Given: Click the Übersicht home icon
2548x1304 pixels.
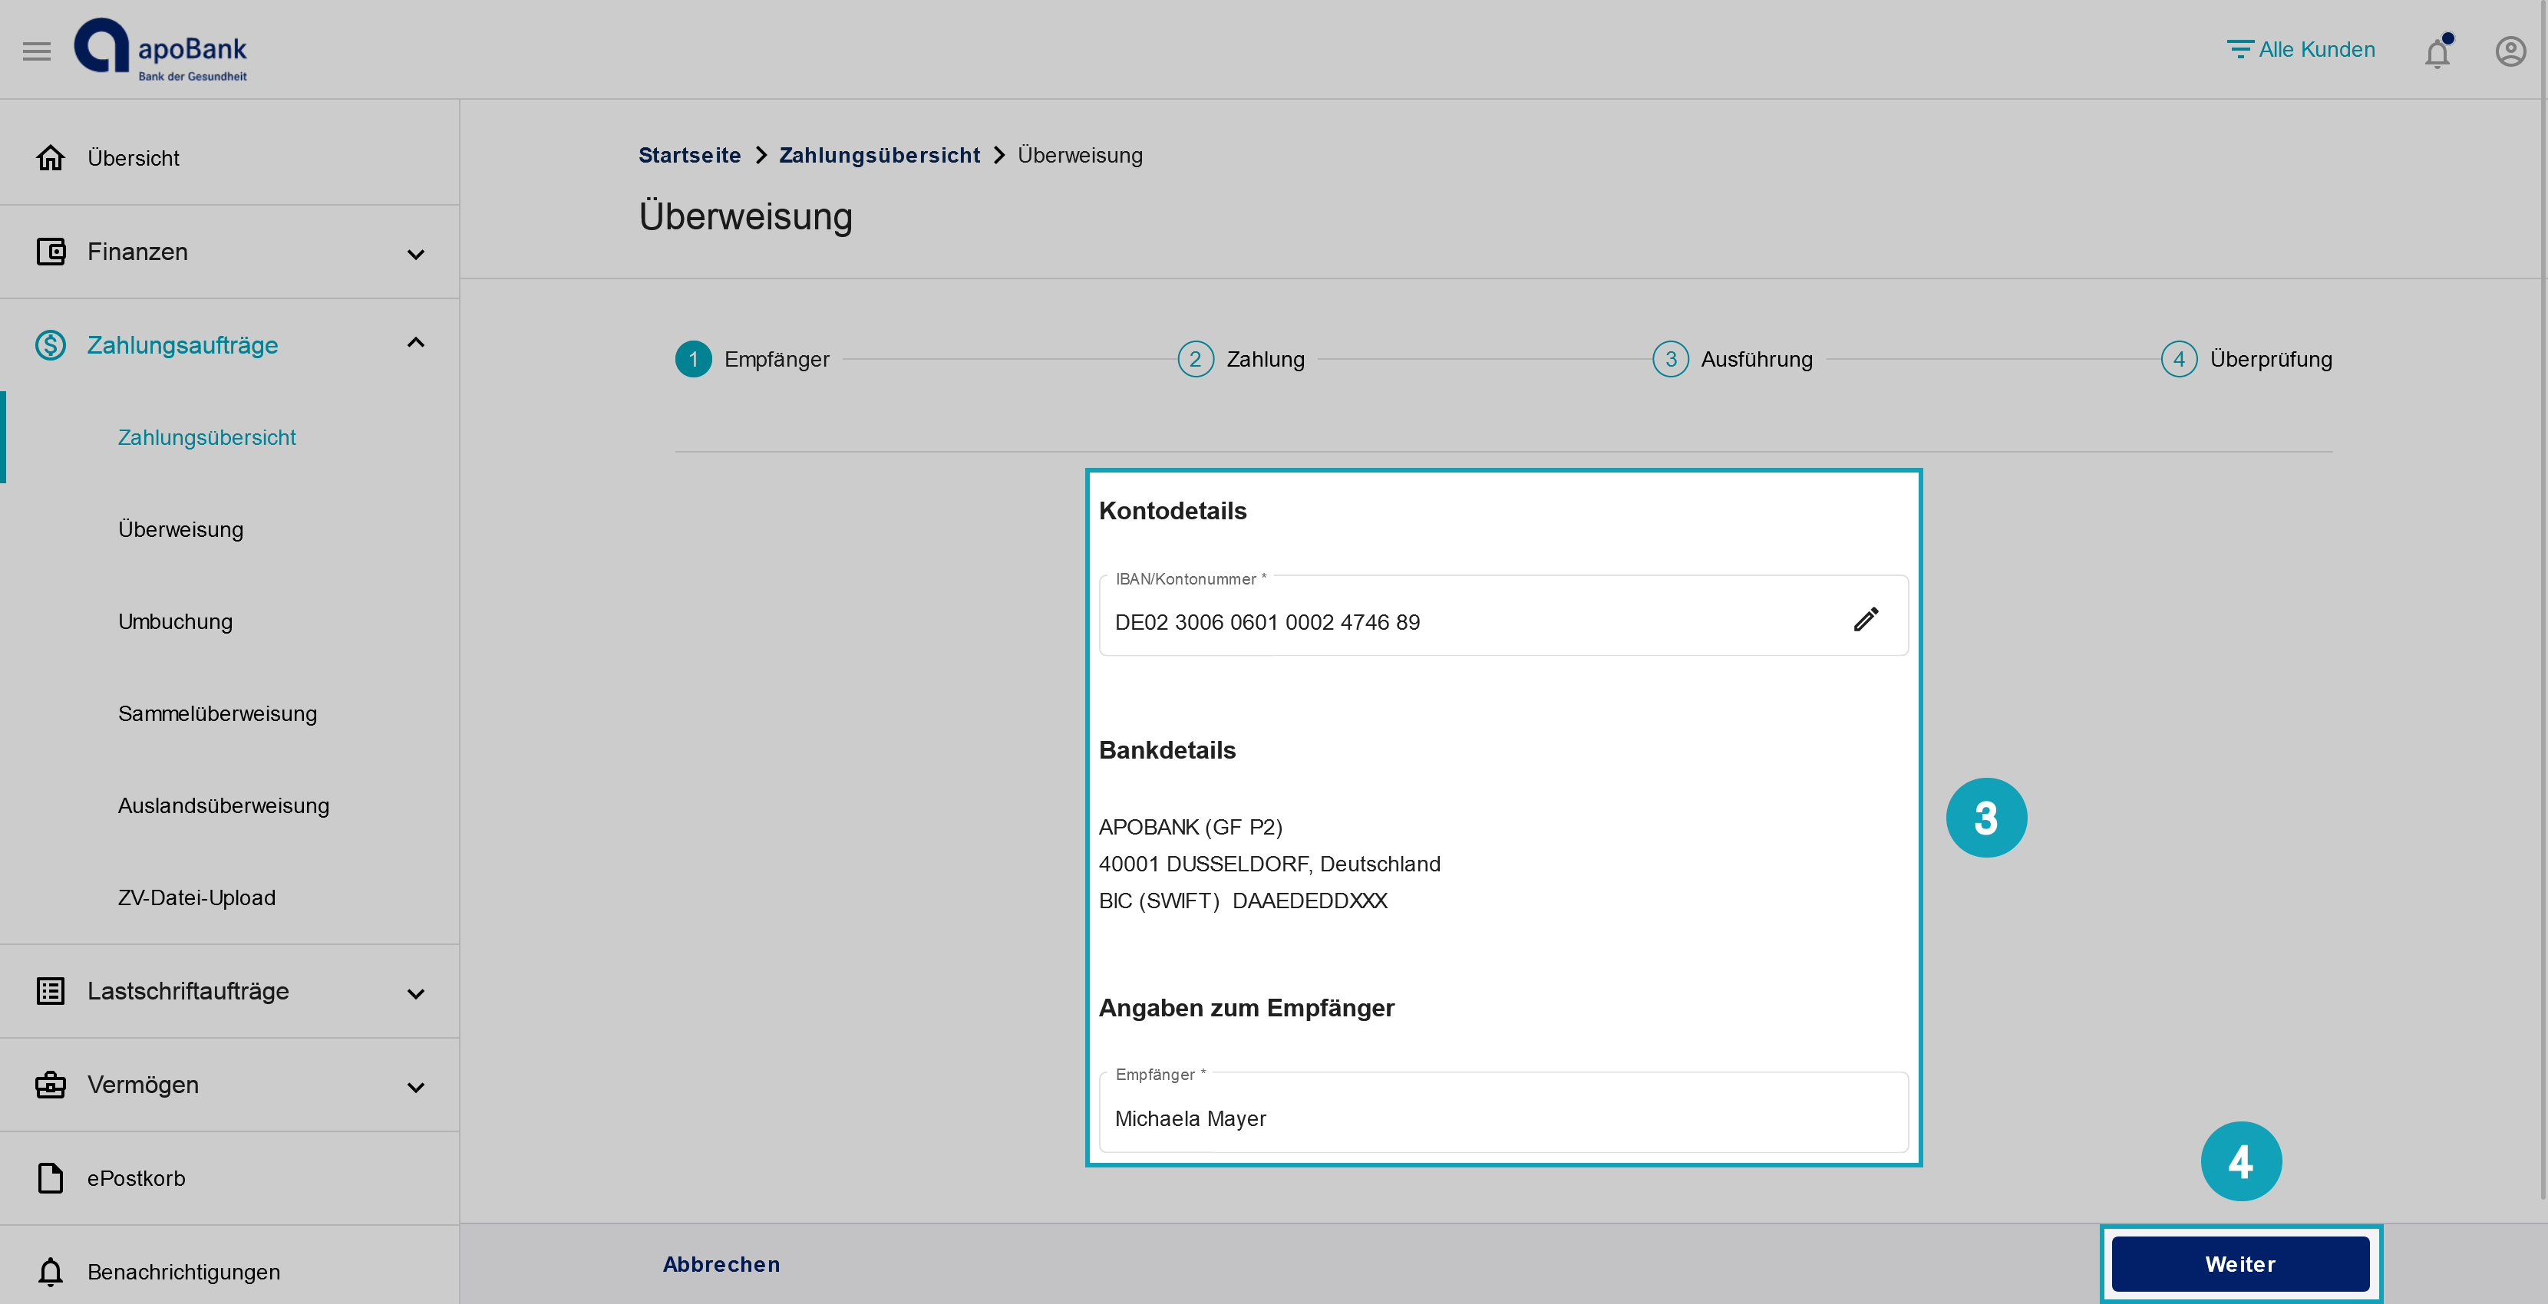Looking at the screenshot, I should (x=51, y=157).
